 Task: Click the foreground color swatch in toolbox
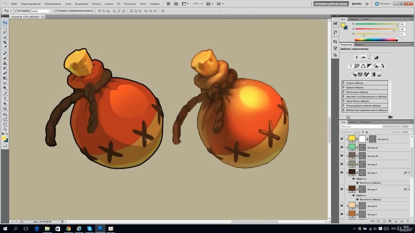[x=4, y=138]
